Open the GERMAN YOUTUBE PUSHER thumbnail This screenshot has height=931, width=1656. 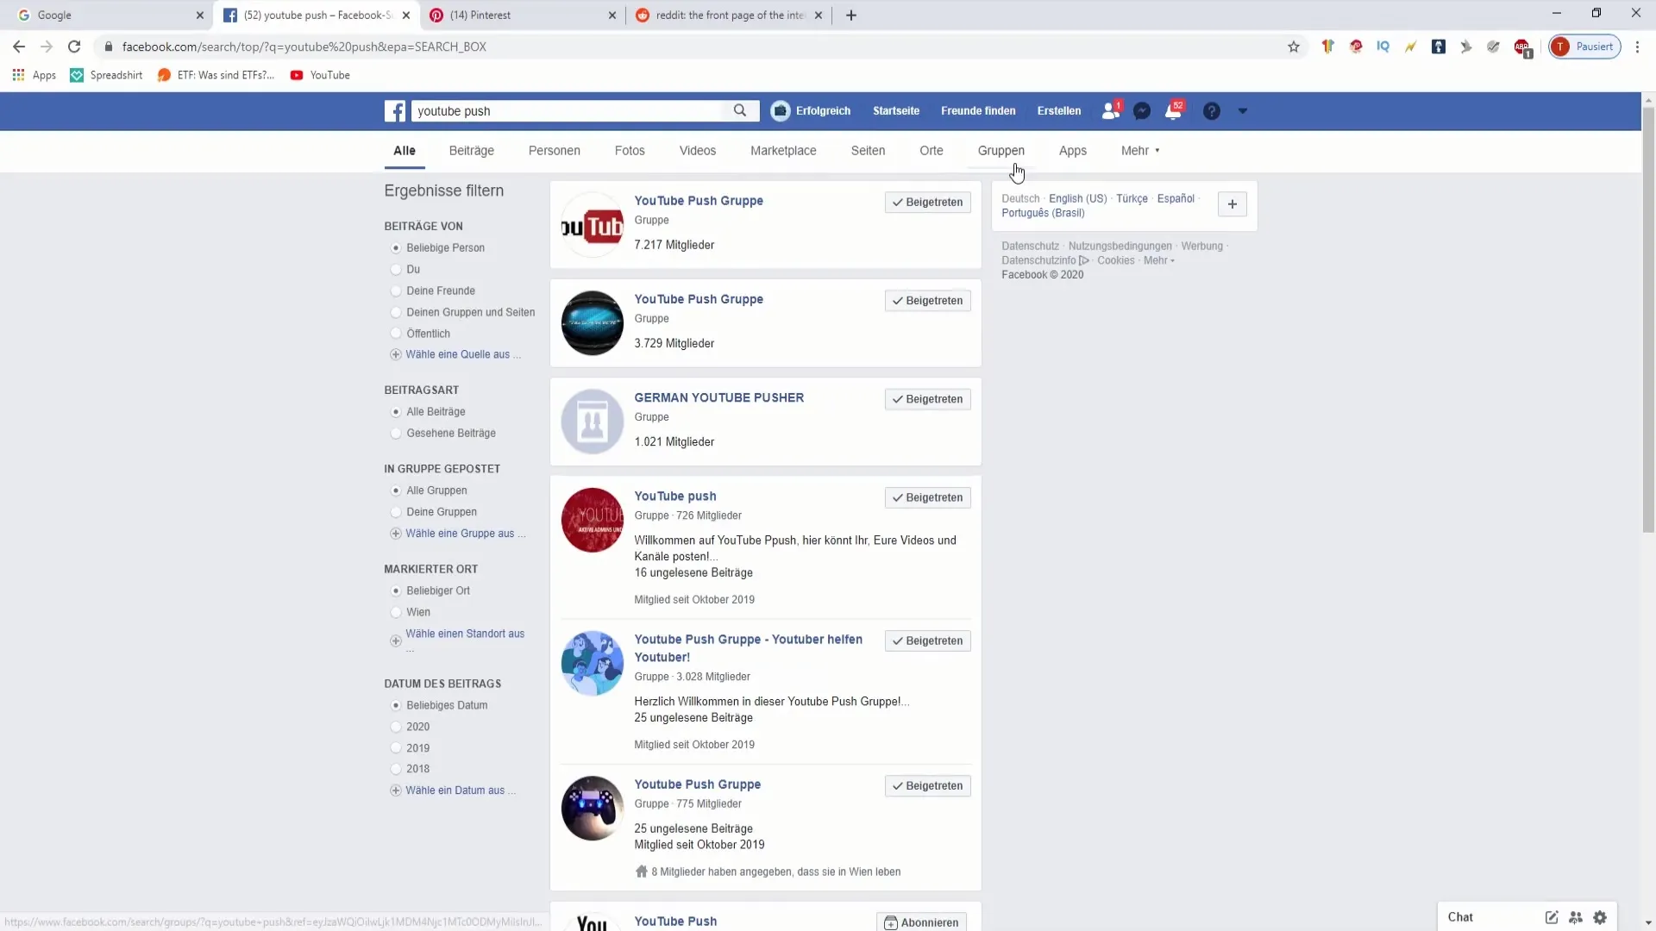593,422
